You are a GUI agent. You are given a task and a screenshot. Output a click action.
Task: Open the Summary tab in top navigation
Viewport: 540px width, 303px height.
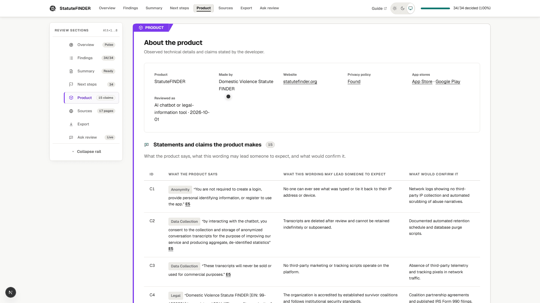point(154,8)
